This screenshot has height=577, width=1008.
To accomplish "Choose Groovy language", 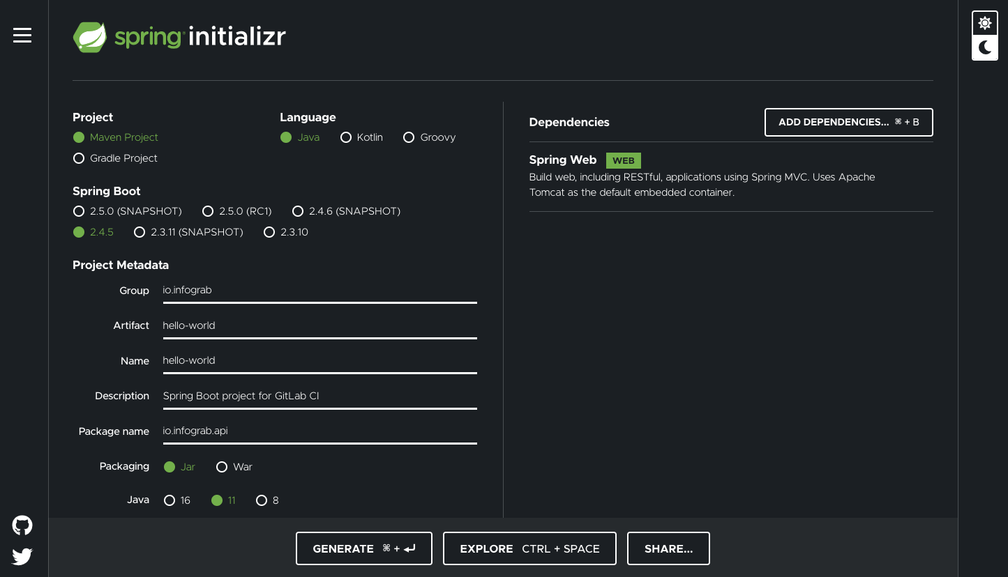I will point(430,137).
